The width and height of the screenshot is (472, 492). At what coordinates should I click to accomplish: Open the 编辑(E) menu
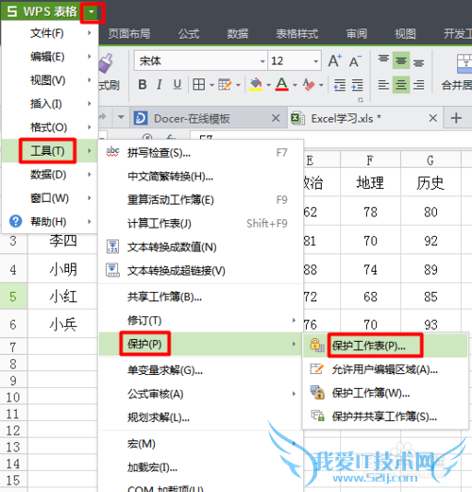tap(50, 57)
